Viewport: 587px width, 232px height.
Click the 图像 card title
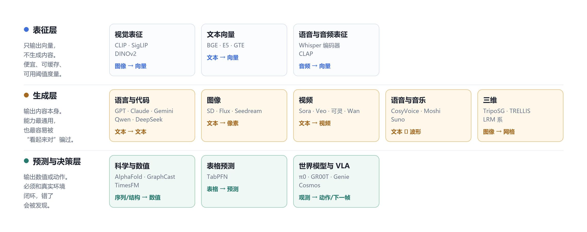tap(214, 100)
